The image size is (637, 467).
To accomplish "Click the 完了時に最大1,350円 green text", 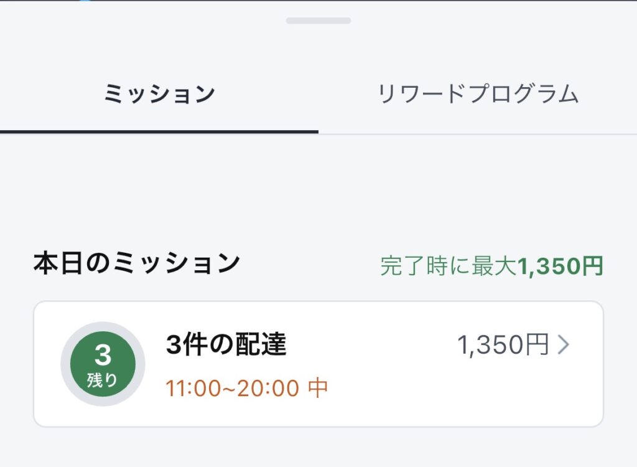I will coord(491,266).
